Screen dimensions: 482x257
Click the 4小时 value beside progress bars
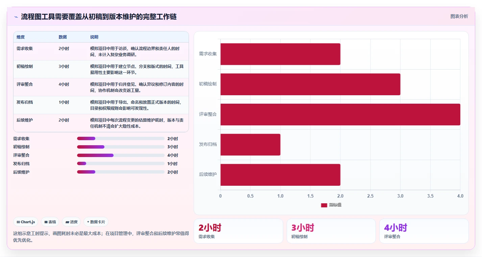click(173, 155)
